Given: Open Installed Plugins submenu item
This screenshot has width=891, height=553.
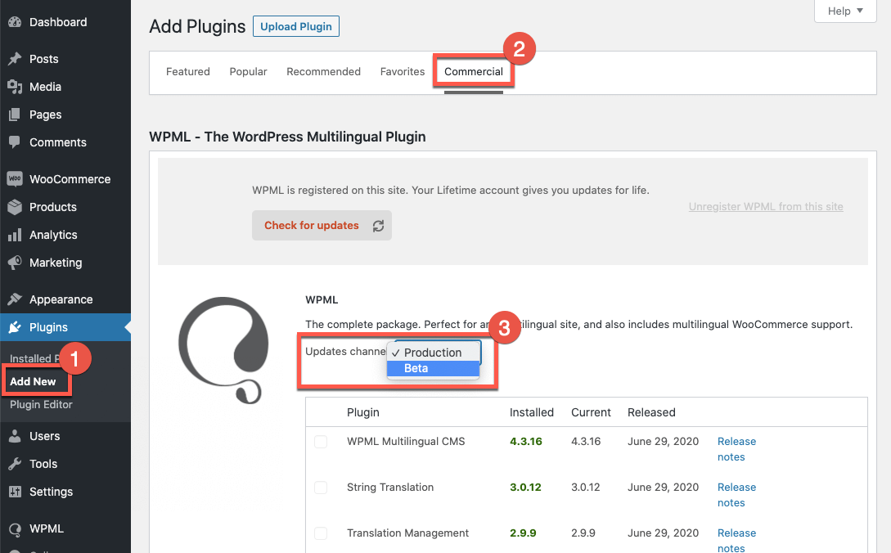Looking at the screenshot, I should click(x=34, y=358).
